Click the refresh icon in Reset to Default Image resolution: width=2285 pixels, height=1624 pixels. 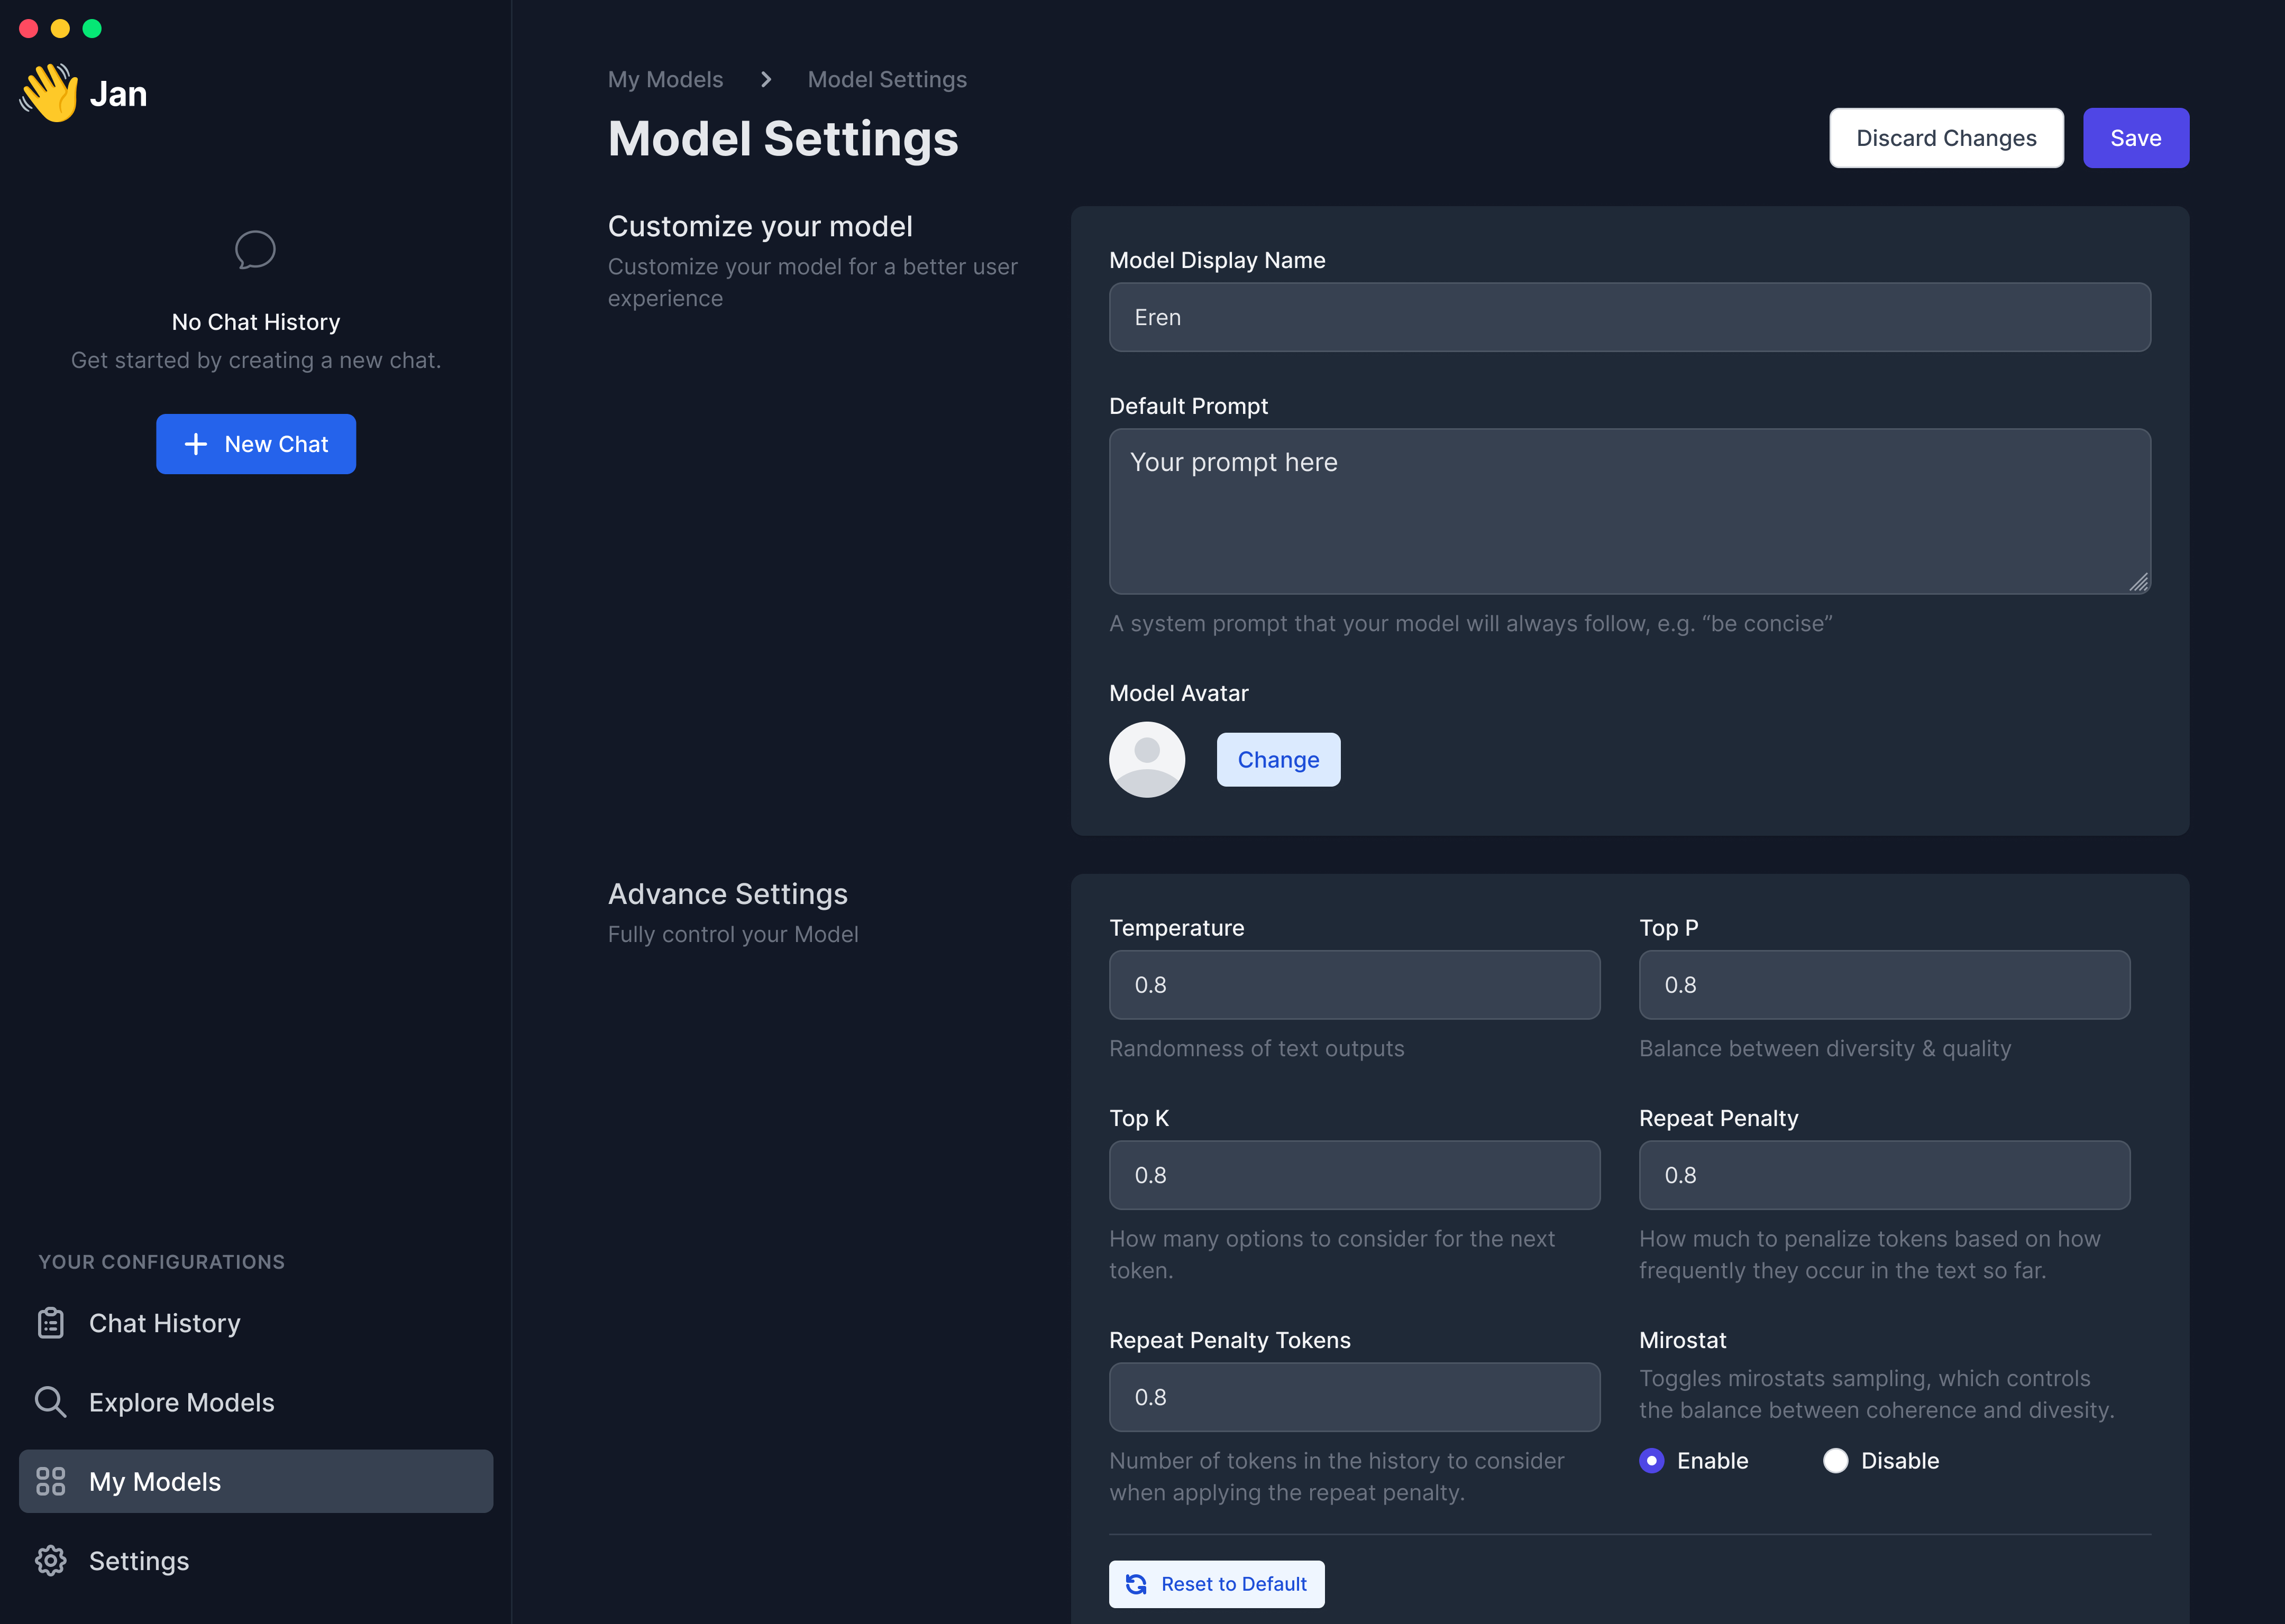(x=1136, y=1584)
